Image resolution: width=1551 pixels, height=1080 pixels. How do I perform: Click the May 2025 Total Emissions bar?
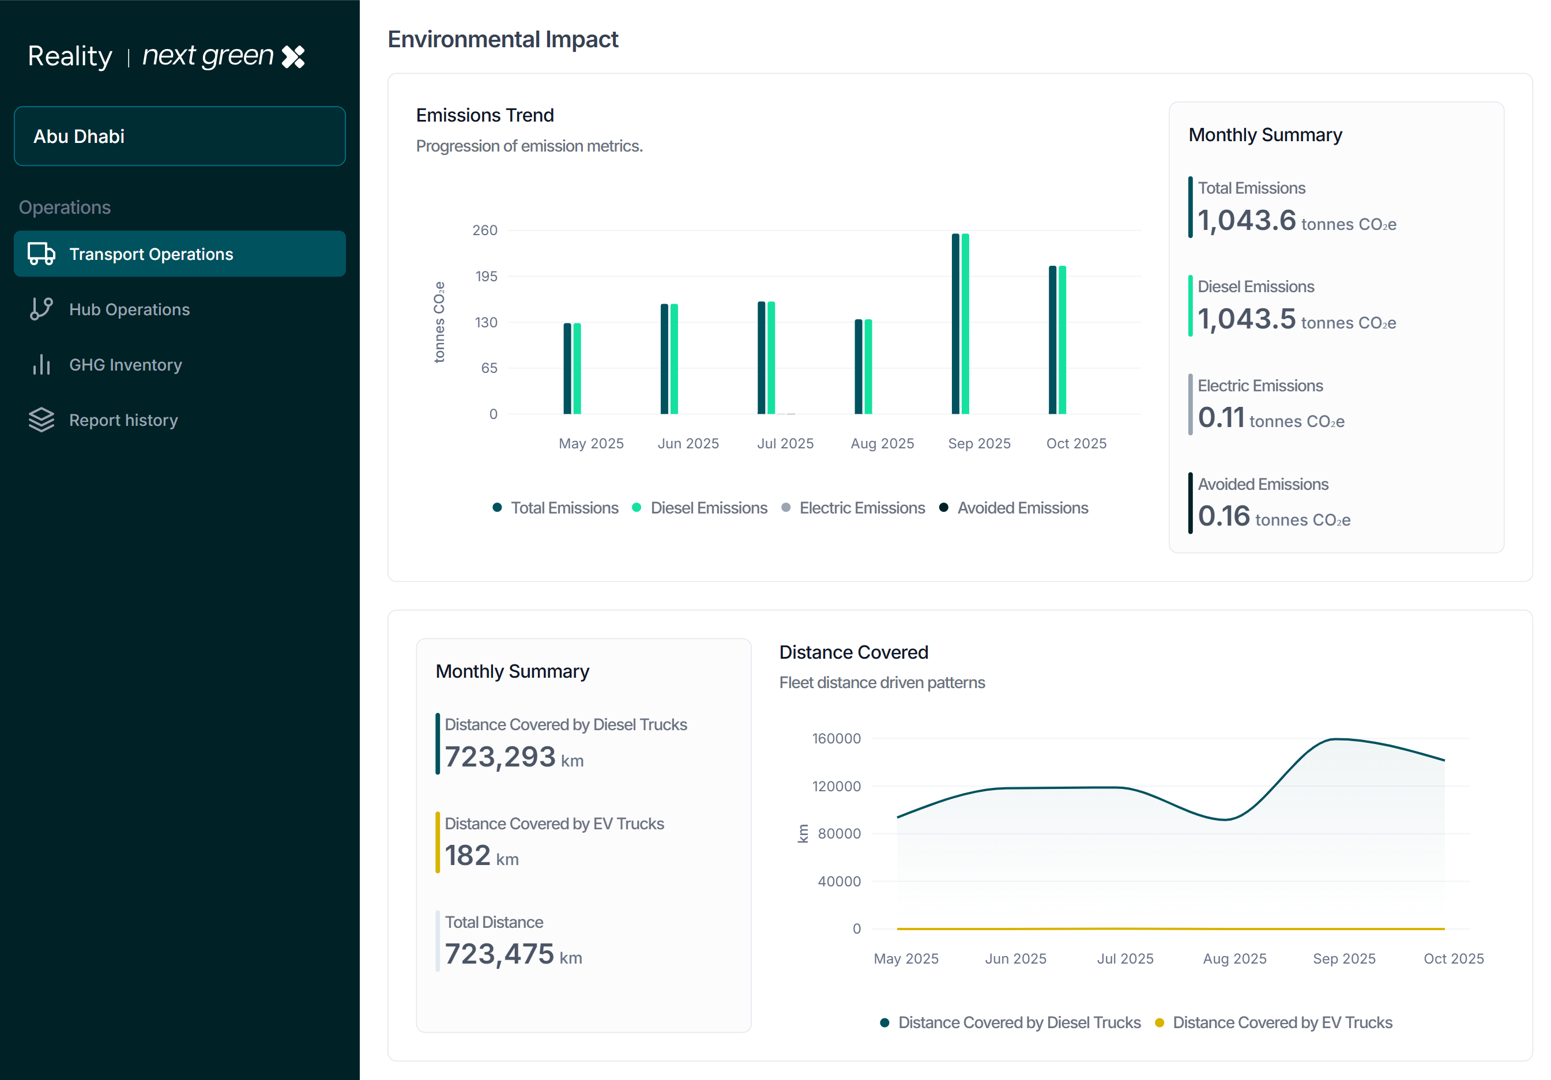(567, 369)
